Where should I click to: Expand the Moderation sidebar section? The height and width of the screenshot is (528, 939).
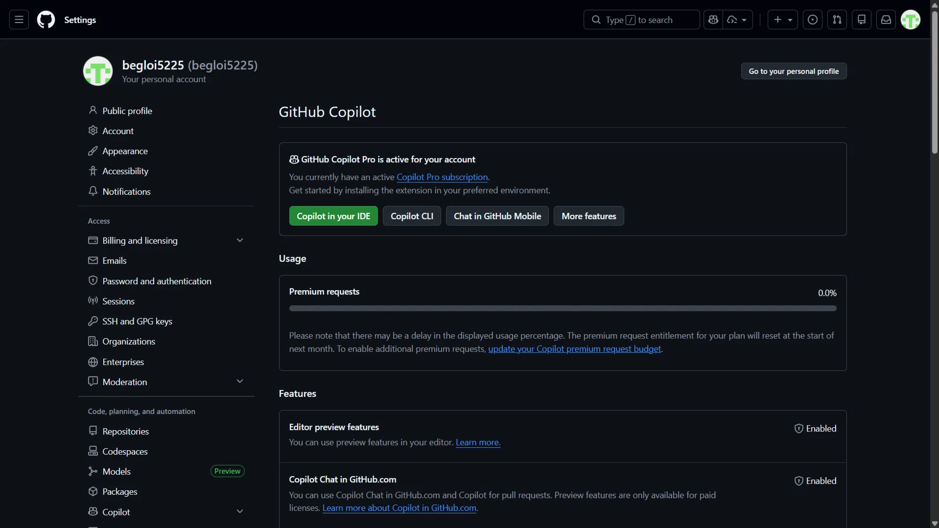(x=239, y=382)
